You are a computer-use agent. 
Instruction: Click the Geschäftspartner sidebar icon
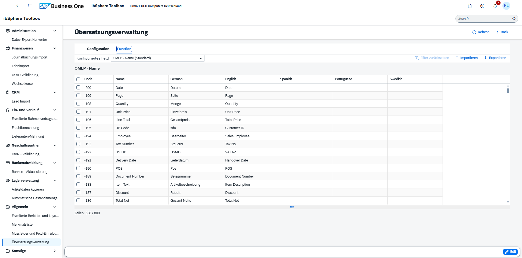tap(8, 145)
